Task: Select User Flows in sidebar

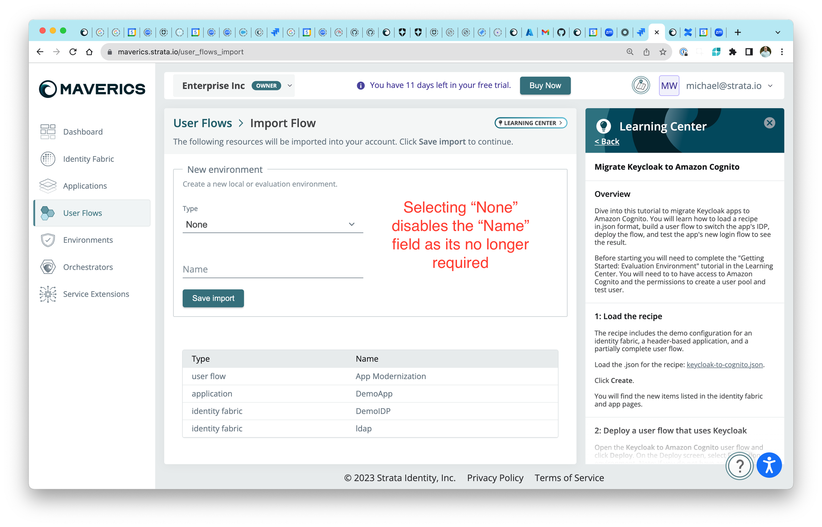Action: 92,213
